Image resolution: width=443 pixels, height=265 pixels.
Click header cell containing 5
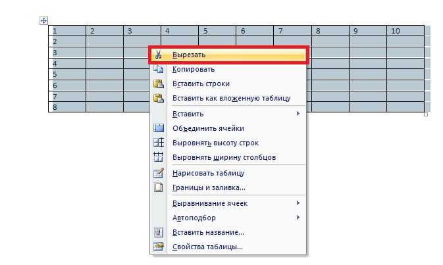pos(217,31)
